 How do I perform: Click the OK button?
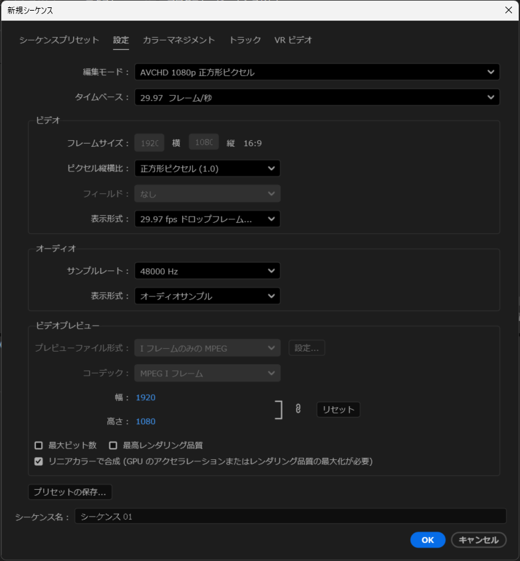(x=428, y=540)
